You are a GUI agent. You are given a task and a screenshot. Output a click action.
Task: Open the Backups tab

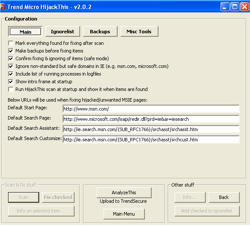coord(100,32)
